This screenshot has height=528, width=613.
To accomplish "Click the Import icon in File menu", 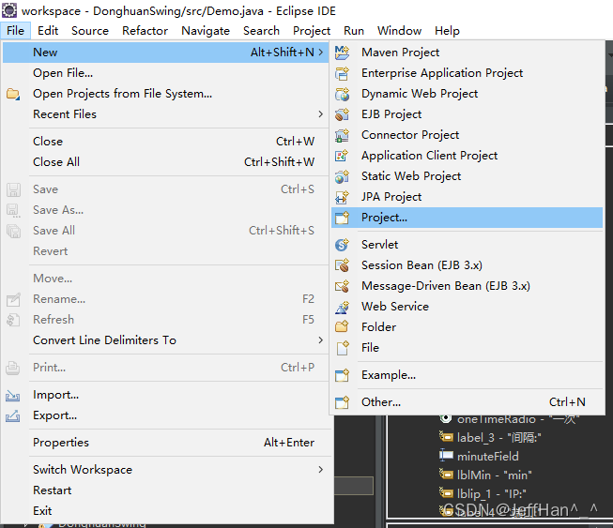I will (x=13, y=395).
